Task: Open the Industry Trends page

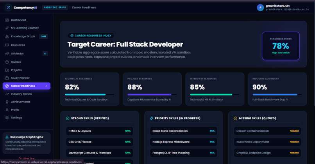Action: click(27, 94)
